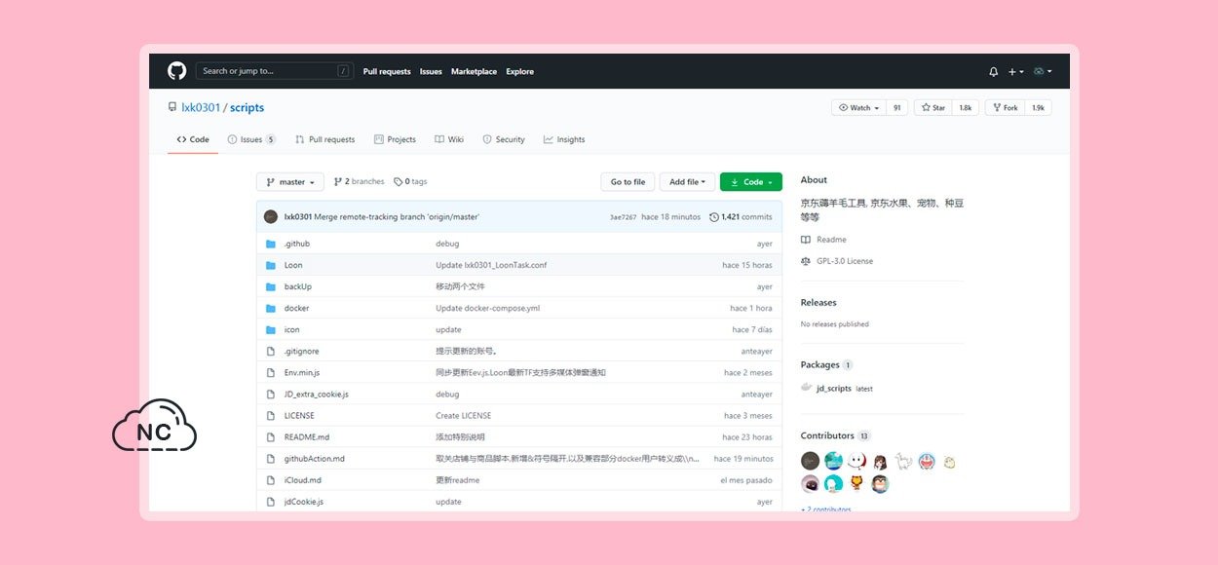Click the Go to file button
This screenshot has width=1218, height=565.
628,182
